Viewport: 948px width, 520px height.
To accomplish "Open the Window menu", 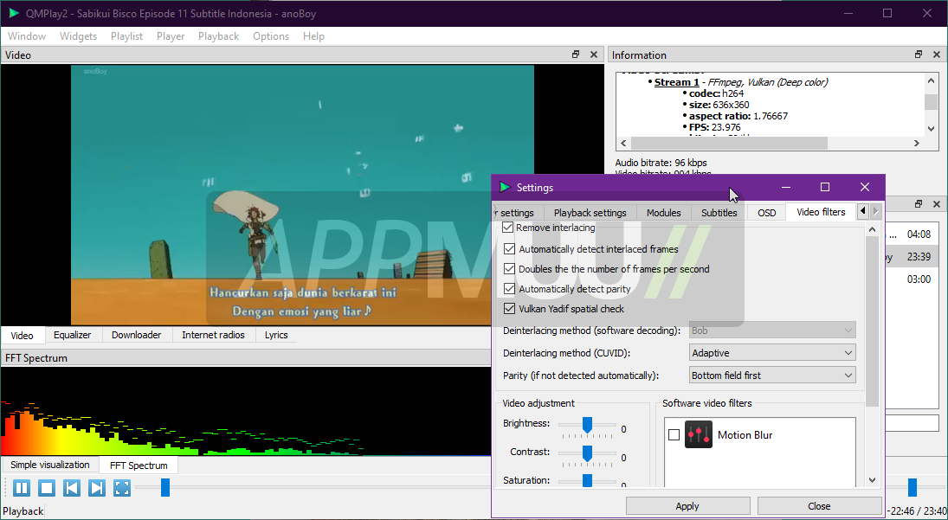I will [x=27, y=36].
